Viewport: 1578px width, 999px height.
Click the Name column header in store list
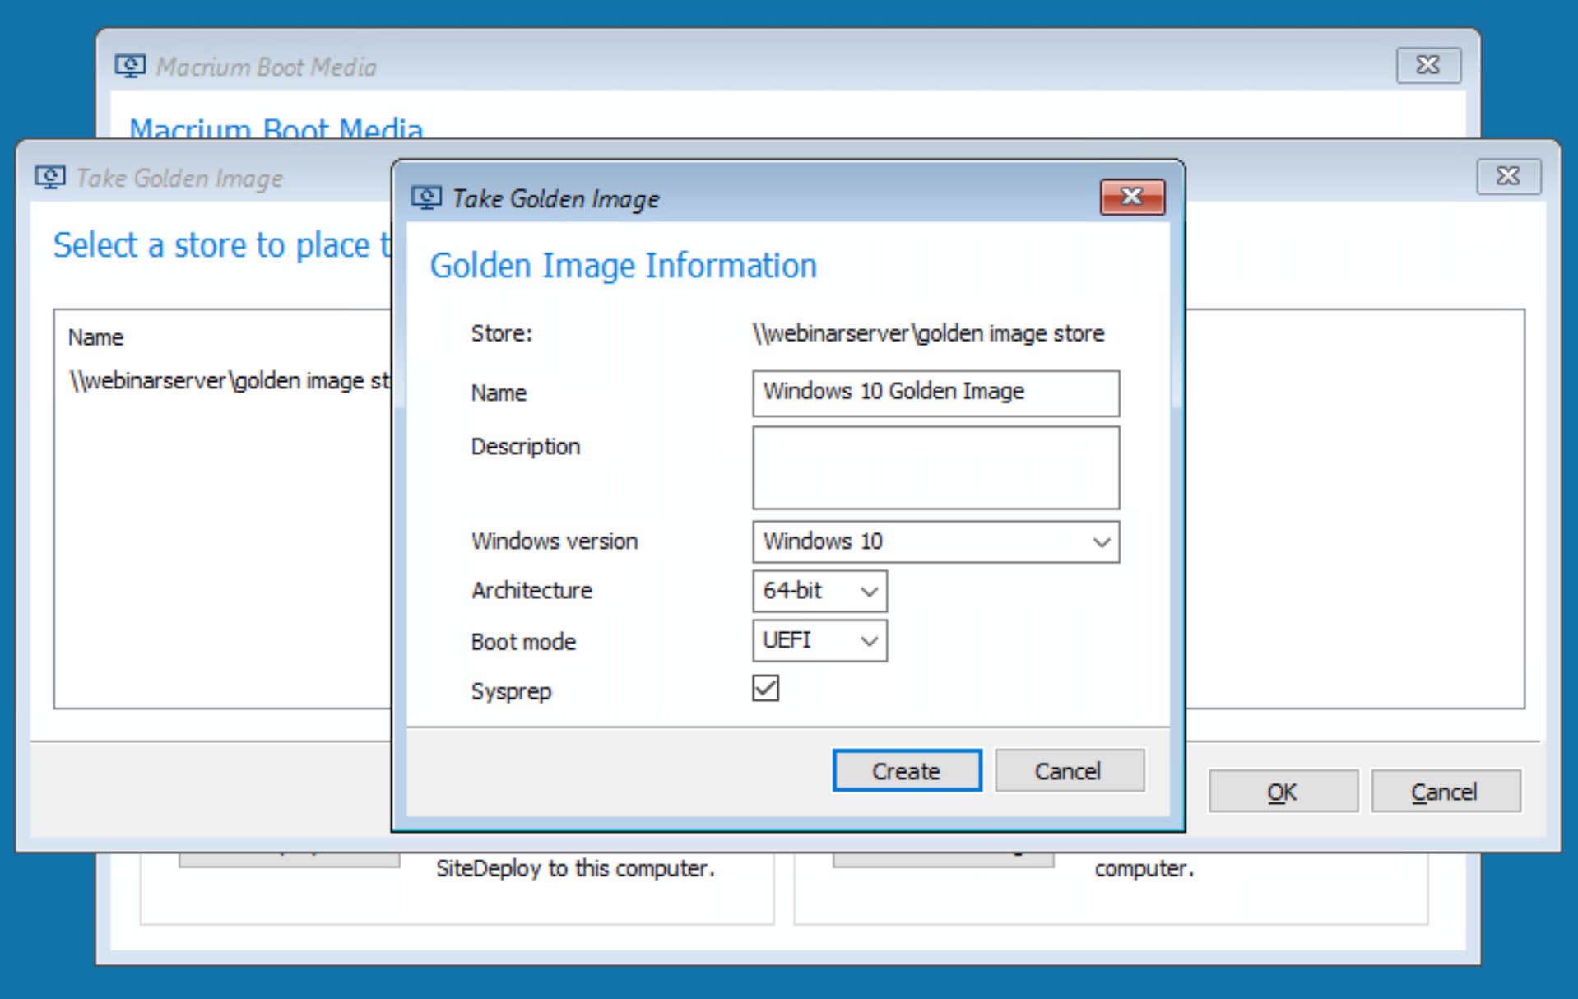tap(95, 337)
